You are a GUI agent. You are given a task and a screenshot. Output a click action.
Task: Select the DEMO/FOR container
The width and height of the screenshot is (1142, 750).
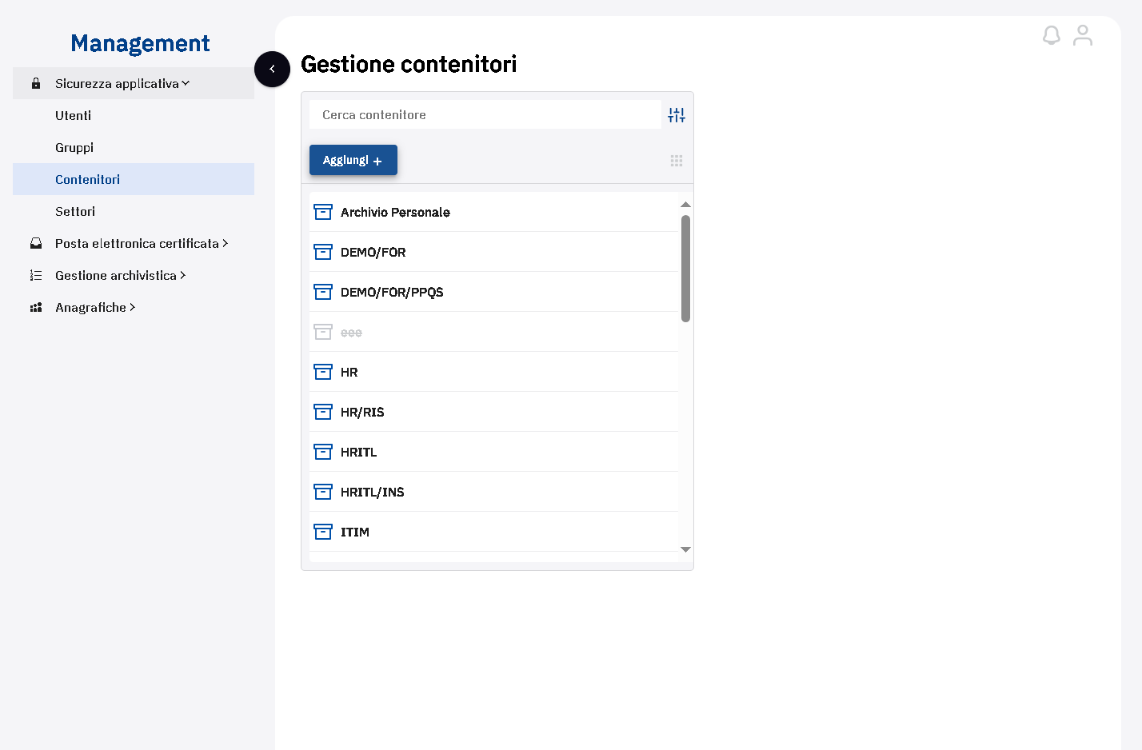(x=493, y=252)
